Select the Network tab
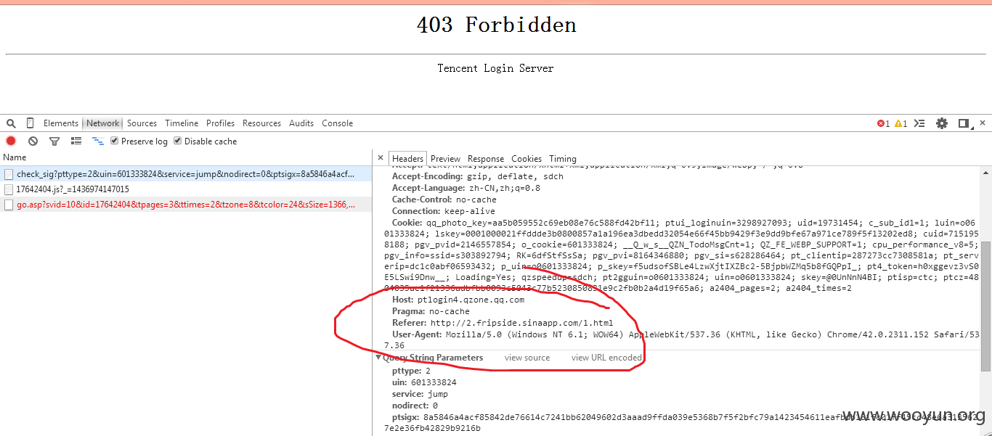 102,123
